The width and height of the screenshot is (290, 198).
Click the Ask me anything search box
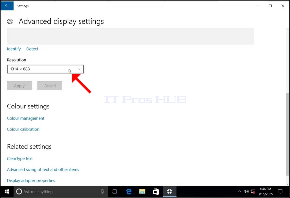(x=61, y=192)
